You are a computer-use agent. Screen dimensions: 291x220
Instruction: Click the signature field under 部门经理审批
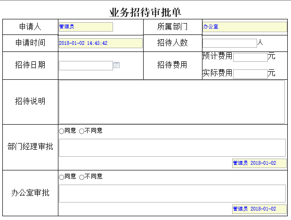(260, 163)
